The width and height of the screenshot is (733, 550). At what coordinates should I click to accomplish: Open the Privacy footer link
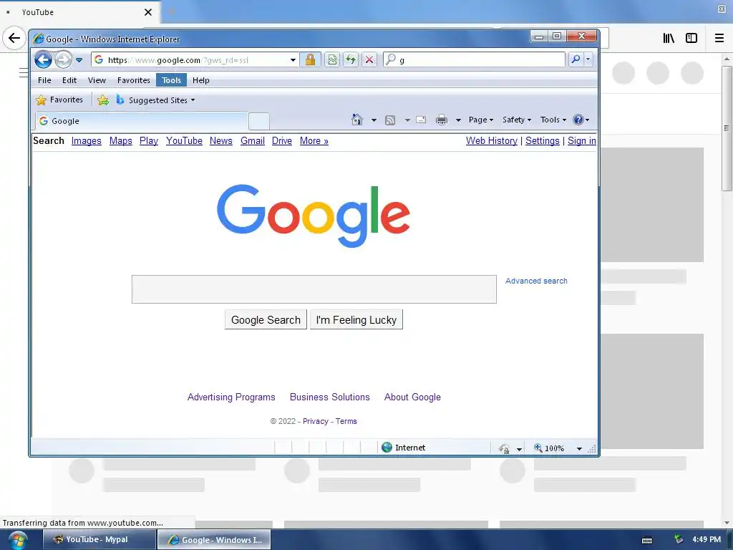[316, 421]
